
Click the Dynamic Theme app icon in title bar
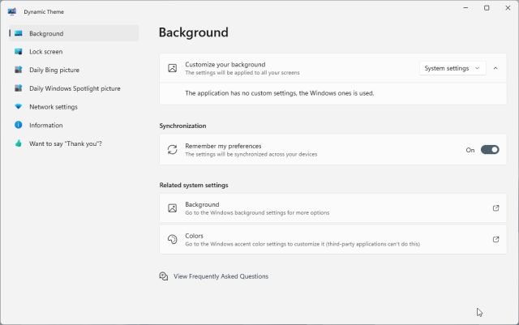(x=12, y=11)
